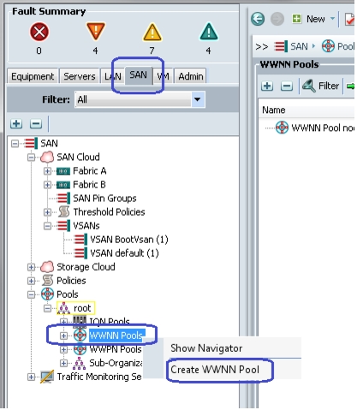This screenshot has width=363, height=410.
Task: Expand all tree nodes with plus icon
Action: click(16, 124)
